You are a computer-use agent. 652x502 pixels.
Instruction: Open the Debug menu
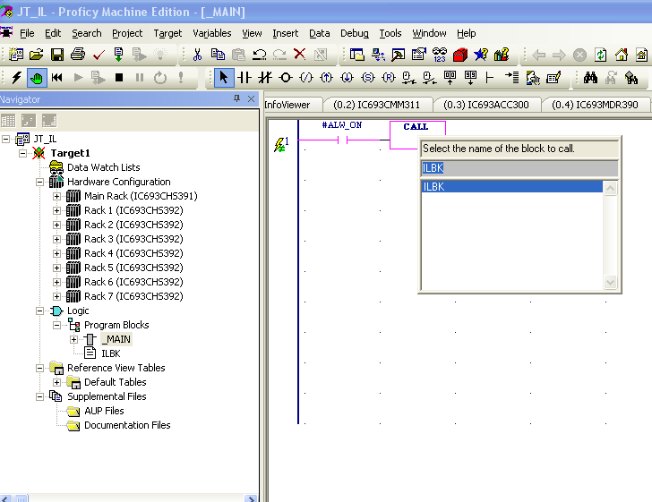(x=355, y=33)
